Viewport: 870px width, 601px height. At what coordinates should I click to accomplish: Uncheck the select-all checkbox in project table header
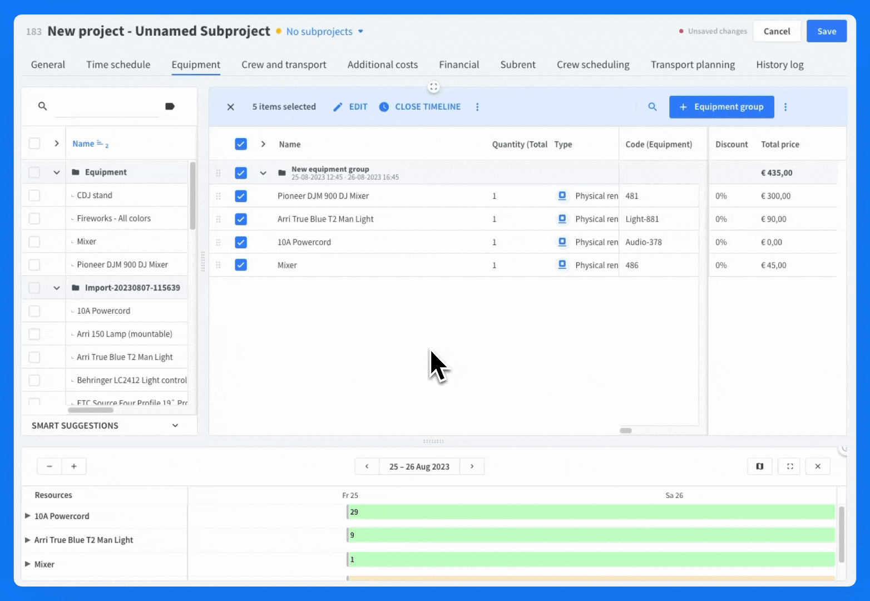[x=241, y=144]
